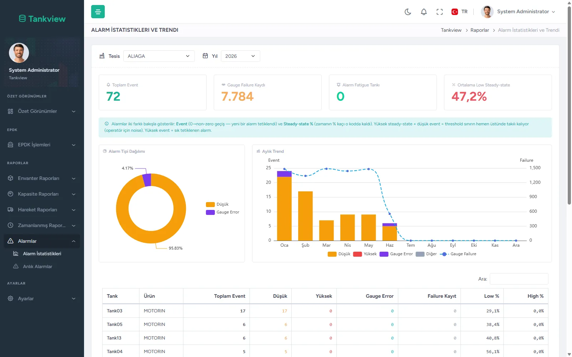This screenshot has width=572, height=357.
Task: Sort table by Toplam Event column
Action: tap(216, 296)
